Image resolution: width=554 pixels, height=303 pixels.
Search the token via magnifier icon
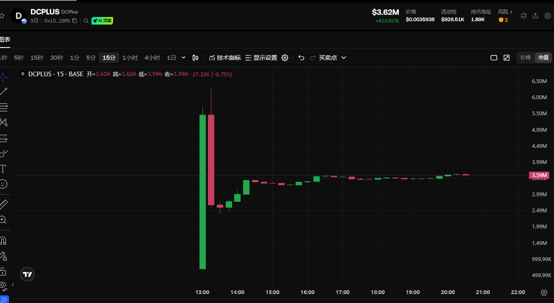[x=86, y=21]
